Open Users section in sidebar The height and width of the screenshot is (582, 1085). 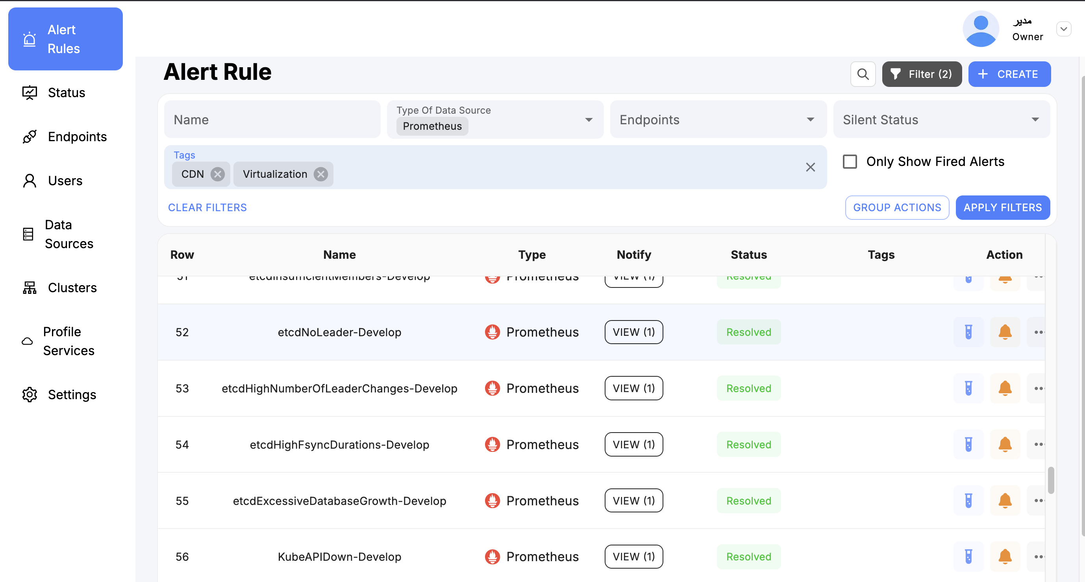pyautogui.click(x=65, y=181)
